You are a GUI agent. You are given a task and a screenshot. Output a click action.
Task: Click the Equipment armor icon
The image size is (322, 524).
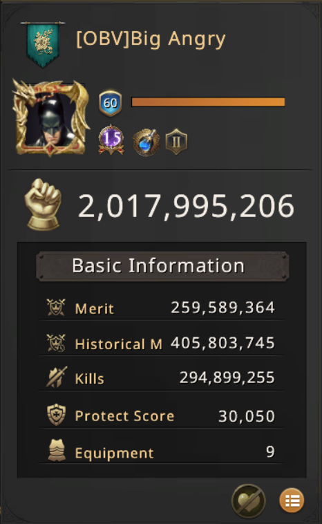pyautogui.click(x=57, y=451)
